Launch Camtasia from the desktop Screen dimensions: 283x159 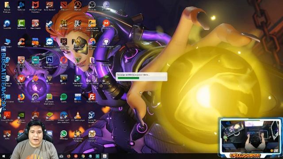coord(21,25)
